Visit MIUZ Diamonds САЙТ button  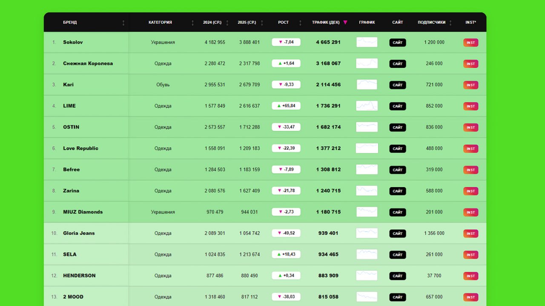(x=398, y=212)
